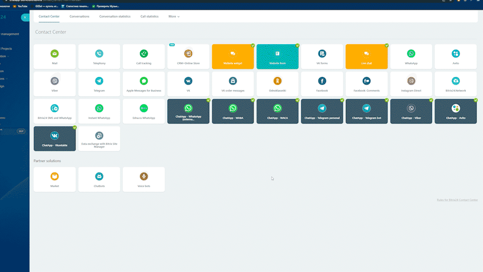Open the ChatApp - Vkontakte tile
This screenshot has height=272, width=483.
pos(55,139)
